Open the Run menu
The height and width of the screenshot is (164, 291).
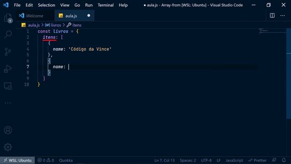point(89,5)
